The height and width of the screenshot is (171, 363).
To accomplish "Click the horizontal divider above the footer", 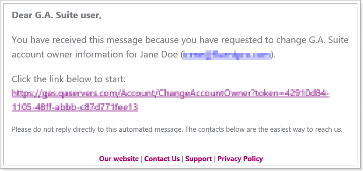I will pos(181,139).
